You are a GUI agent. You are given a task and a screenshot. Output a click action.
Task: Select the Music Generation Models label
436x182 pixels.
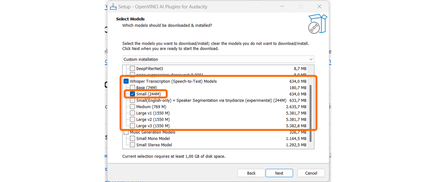click(153, 132)
